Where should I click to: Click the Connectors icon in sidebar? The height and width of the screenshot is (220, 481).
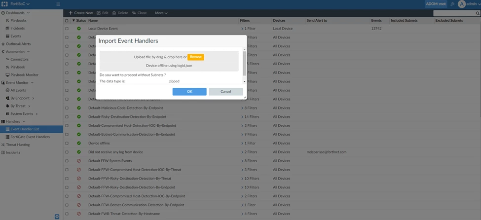tap(8, 59)
